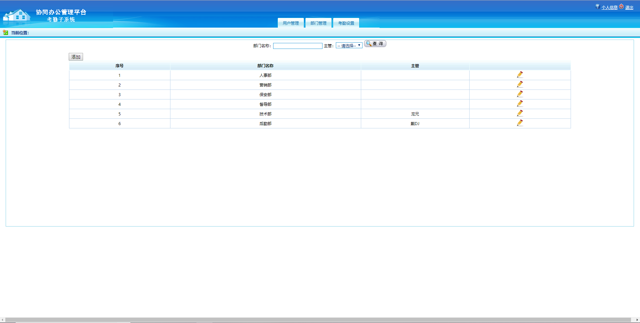The image size is (640, 323).
Task: Edit the 督导部 department entry
Action: (x=520, y=104)
